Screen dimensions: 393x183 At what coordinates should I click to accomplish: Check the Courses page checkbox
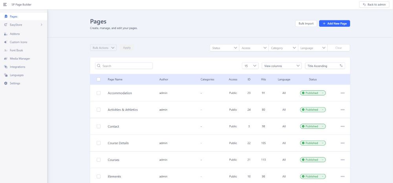pos(99,160)
